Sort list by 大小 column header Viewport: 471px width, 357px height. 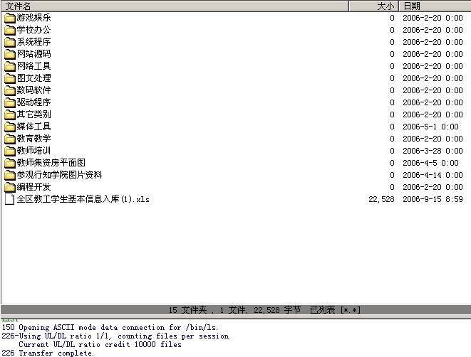374,6
